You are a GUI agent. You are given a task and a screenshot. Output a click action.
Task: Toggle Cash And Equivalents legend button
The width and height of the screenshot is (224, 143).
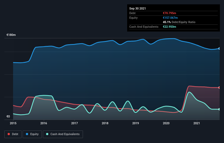point(63,134)
